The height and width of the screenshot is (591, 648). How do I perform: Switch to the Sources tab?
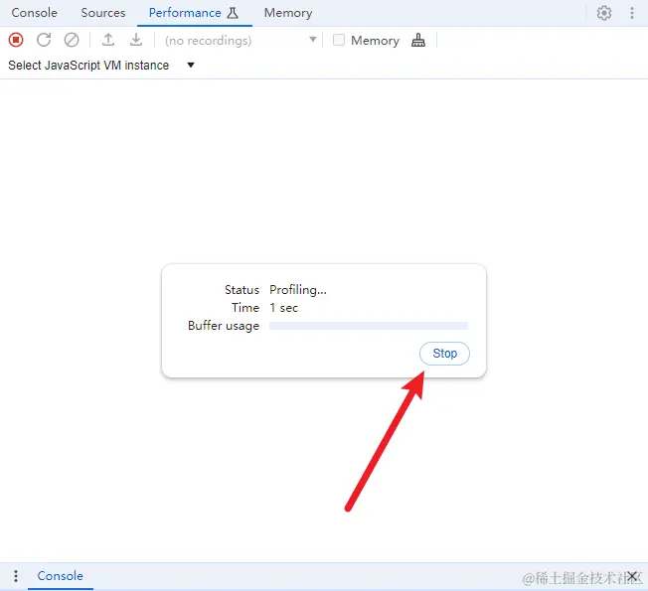(103, 13)
